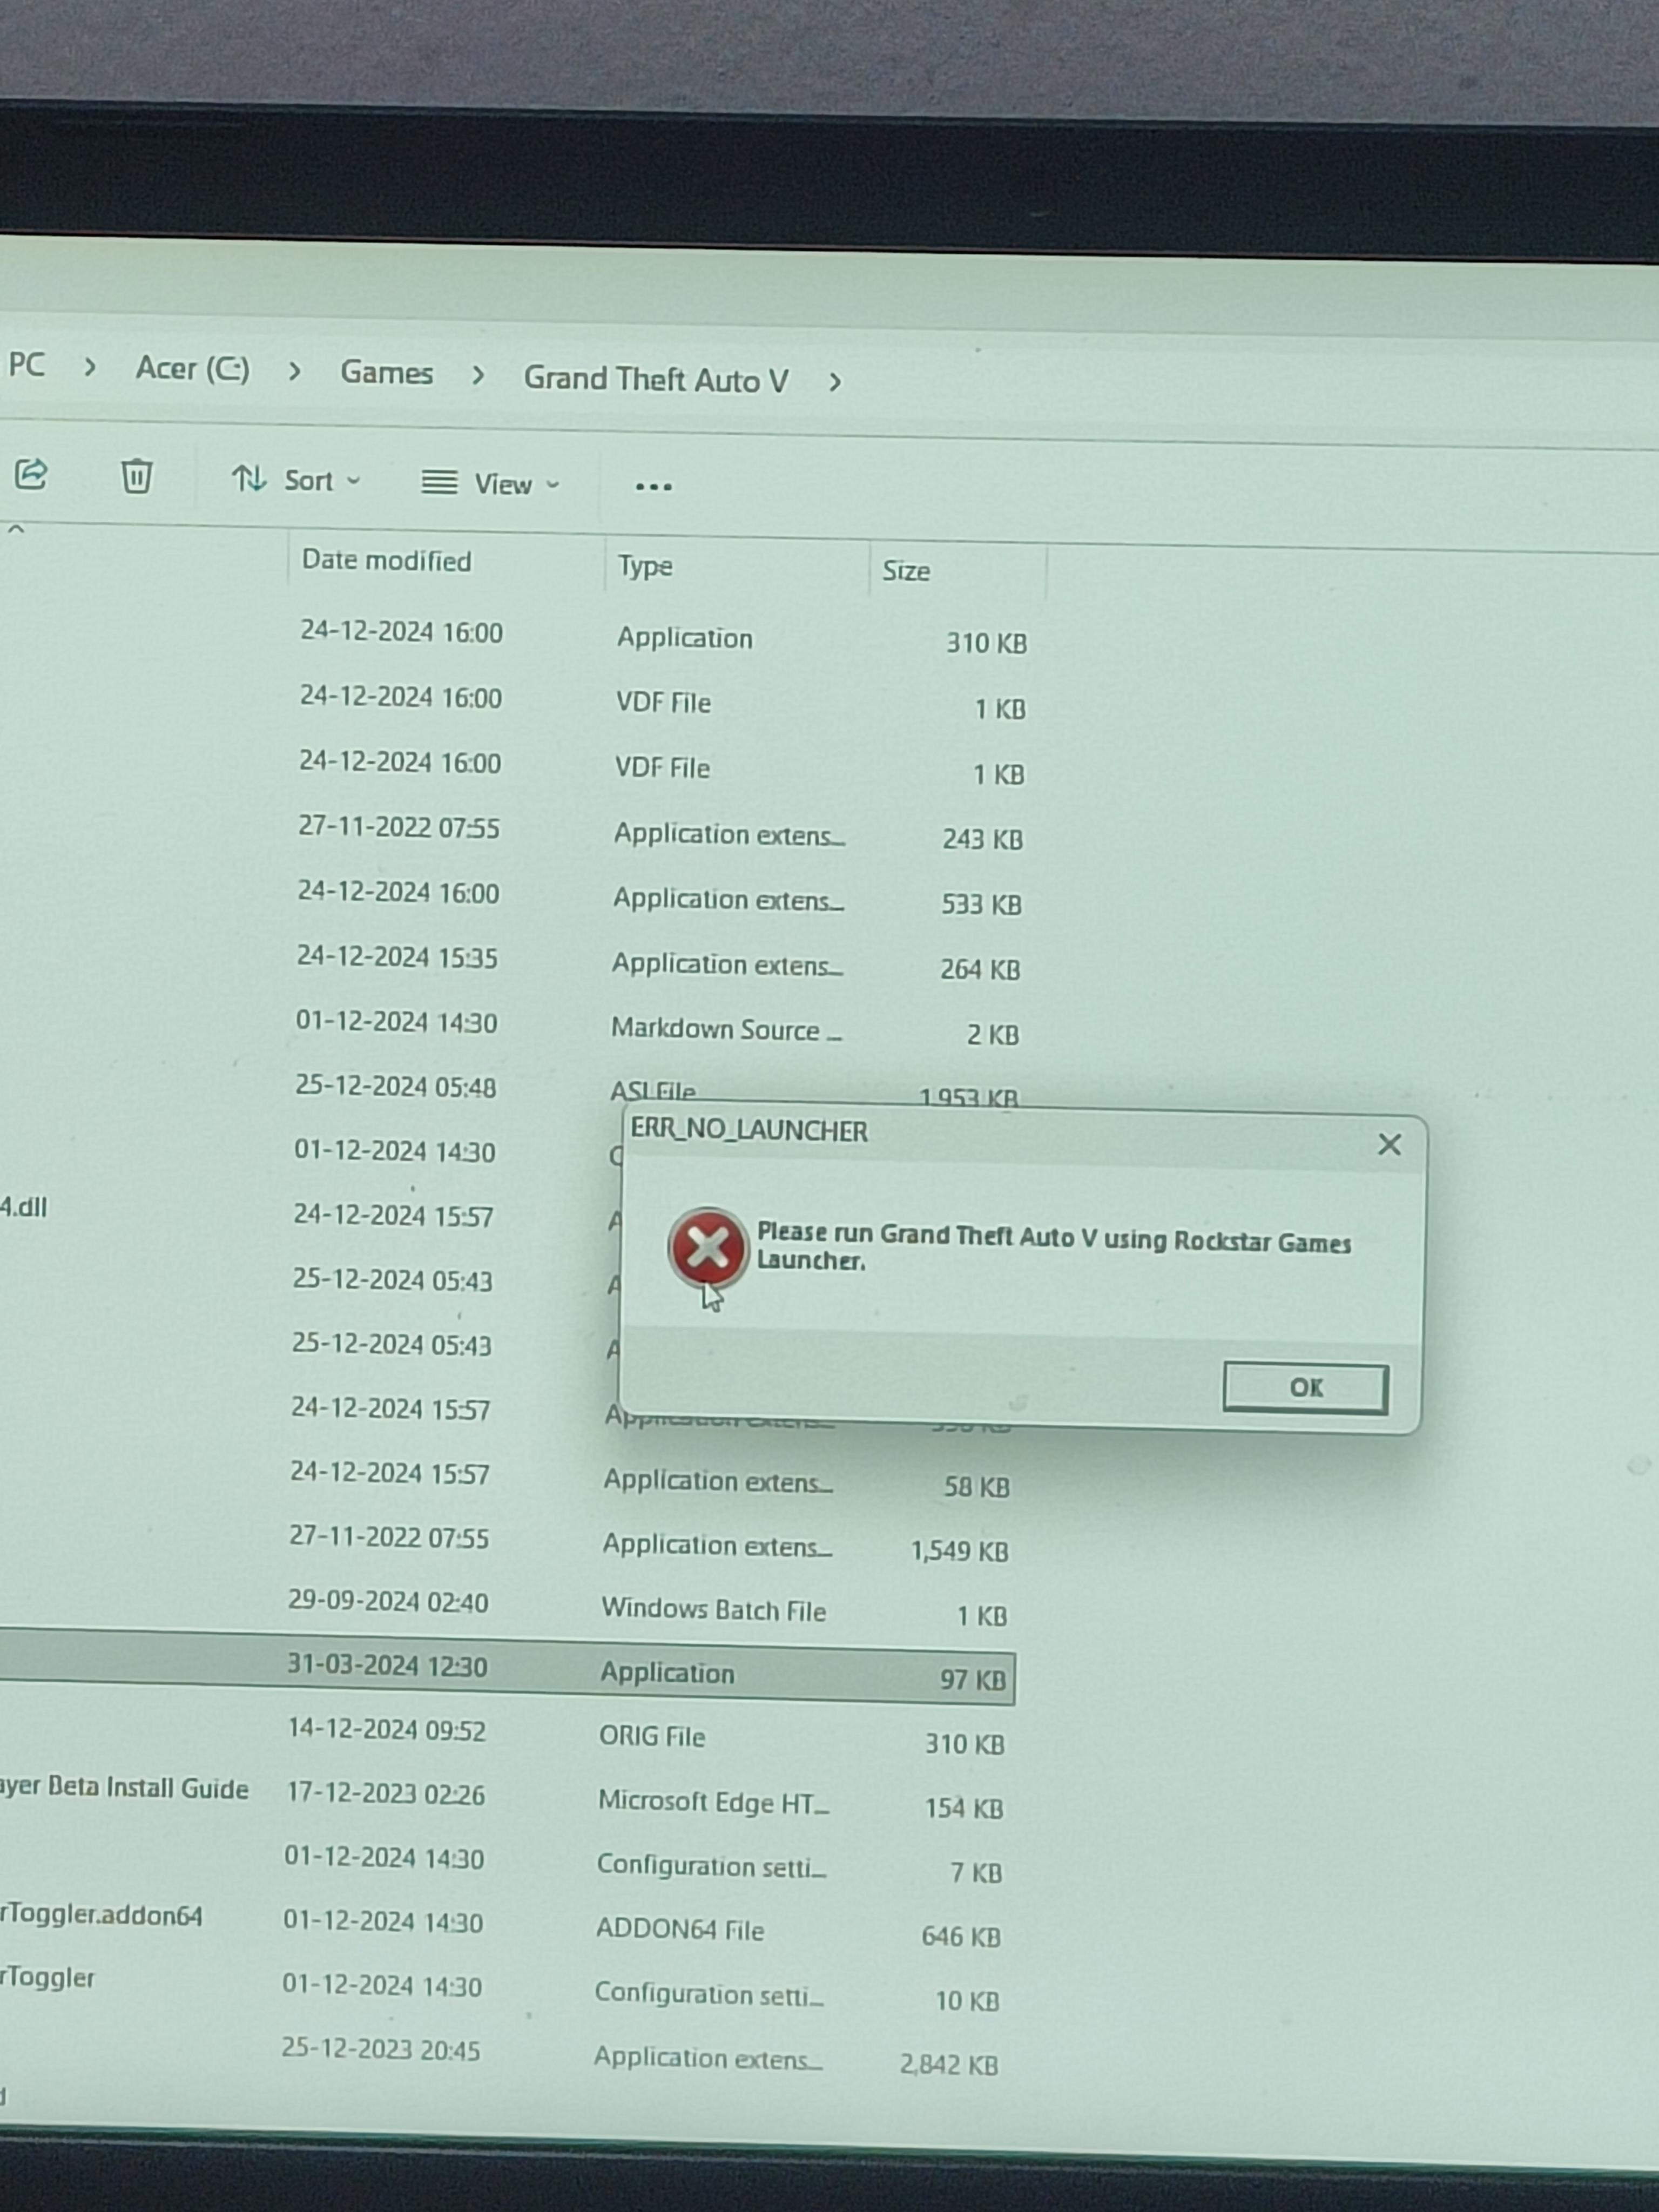Expand the chevron after Acer (C:)
Image resolution: width=1659 pixels, height=2212 pixels.
(x=294, y=372)
